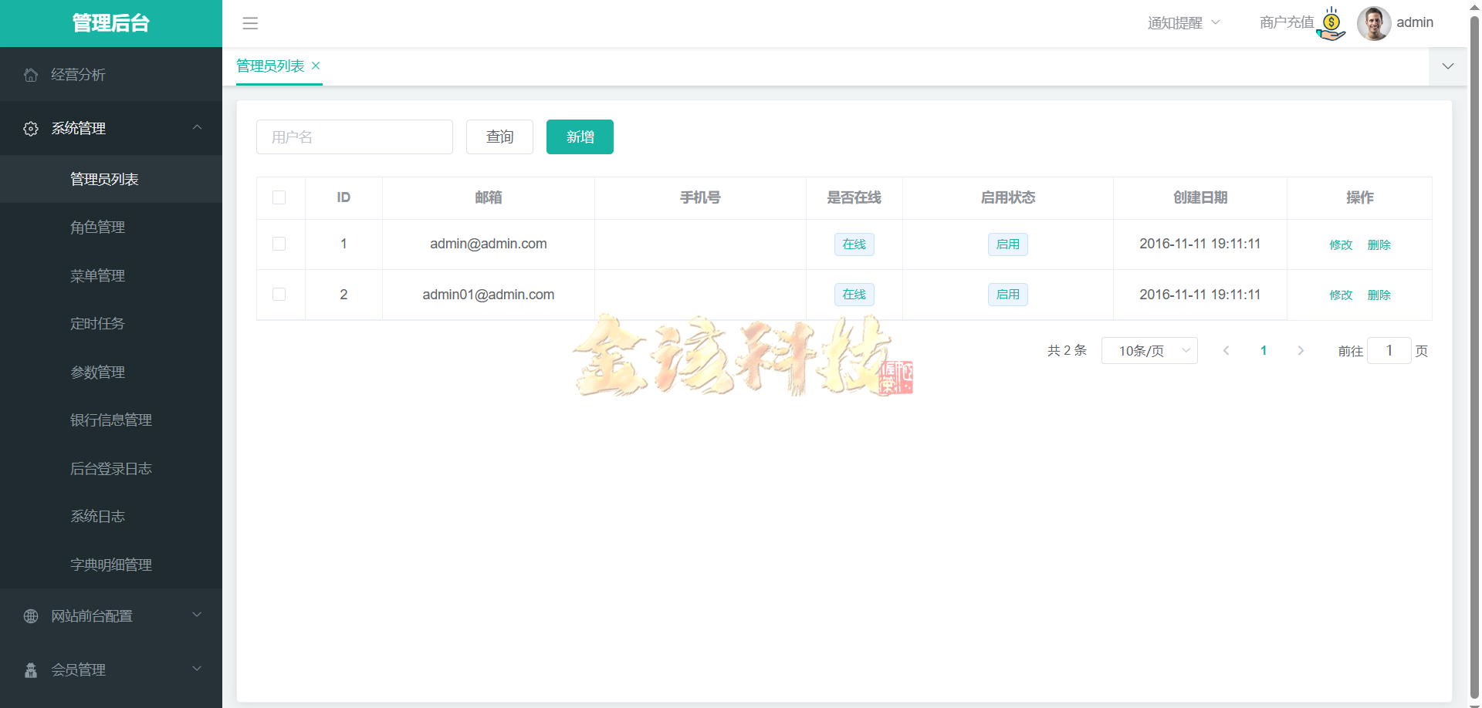Open the 10条/页 page size dropdown
1482x708 pixels.
pyautogui.click(x=1149, y=350)
